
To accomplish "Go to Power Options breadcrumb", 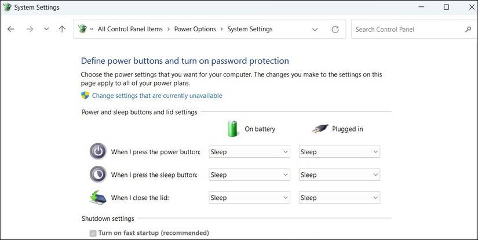I will pos(195,29).
